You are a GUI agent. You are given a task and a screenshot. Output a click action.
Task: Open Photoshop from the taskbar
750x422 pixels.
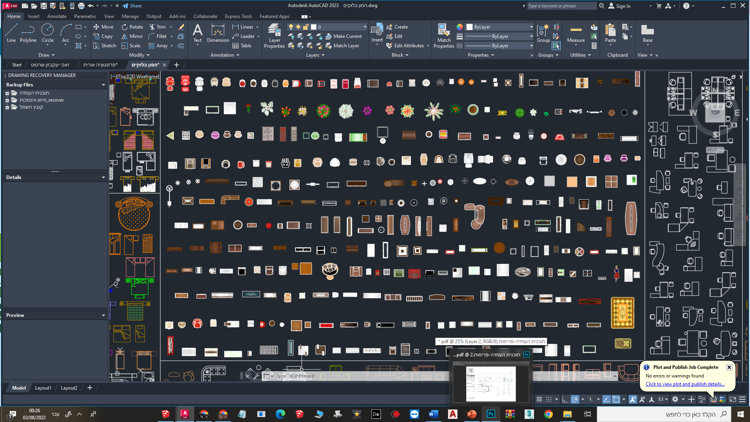click(x=491, y=414)
